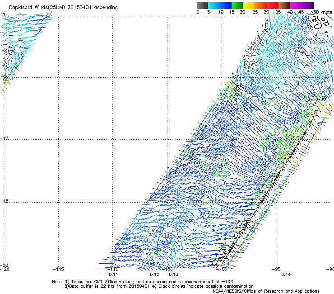Image resolution: width=334 pixels, height=294 pixels.
Task: Click the D:11 time marker
Action: (113, 275)
